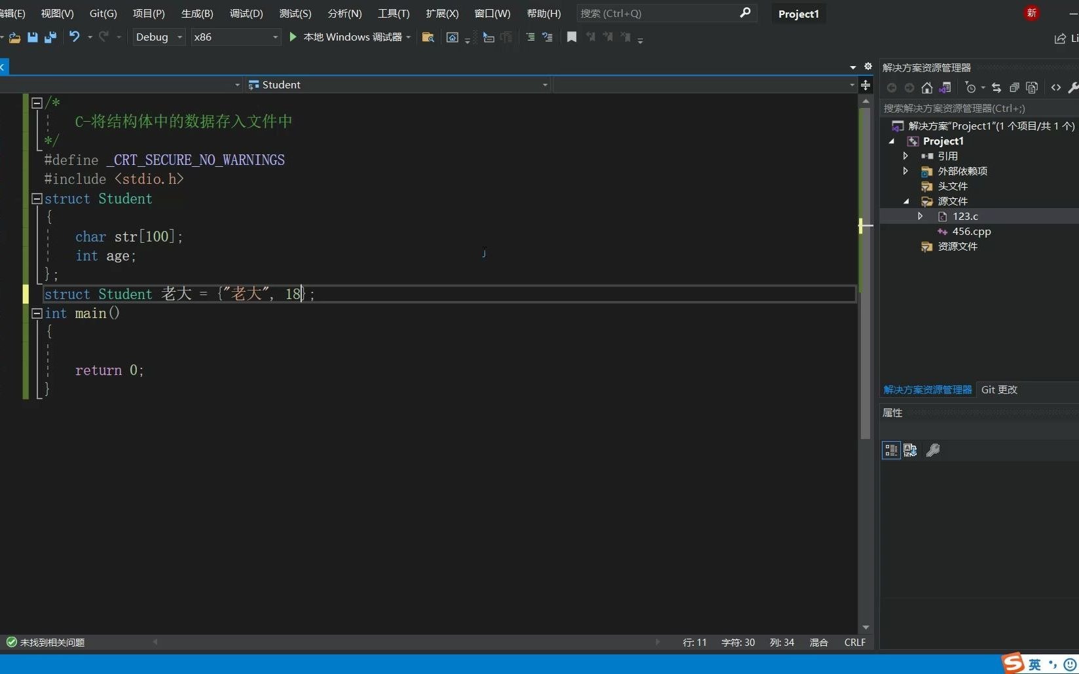This screenshot has width=1079, height=674.
Task: Uncomment the selected lines
Action: [x=547, y=37]
